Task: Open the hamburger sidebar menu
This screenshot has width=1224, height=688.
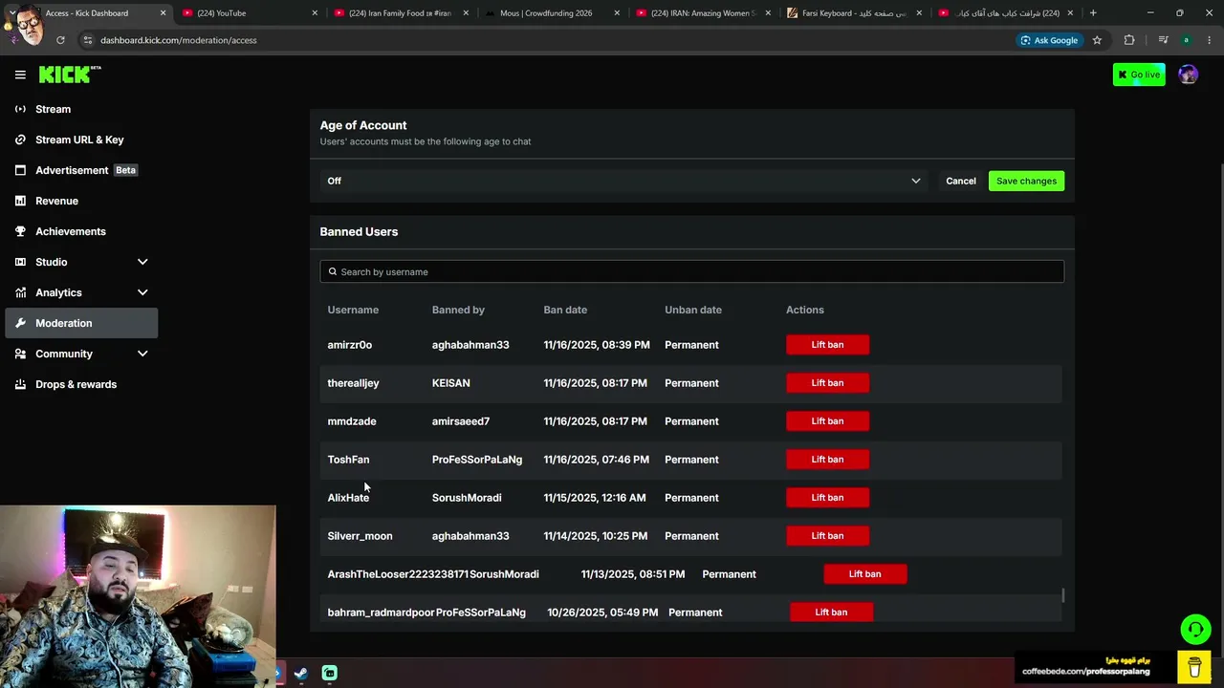Action: point(20,75)
